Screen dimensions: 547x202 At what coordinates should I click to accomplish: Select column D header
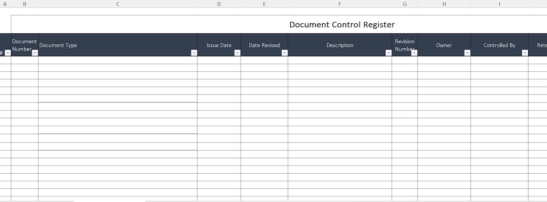[x=219, y=4]
